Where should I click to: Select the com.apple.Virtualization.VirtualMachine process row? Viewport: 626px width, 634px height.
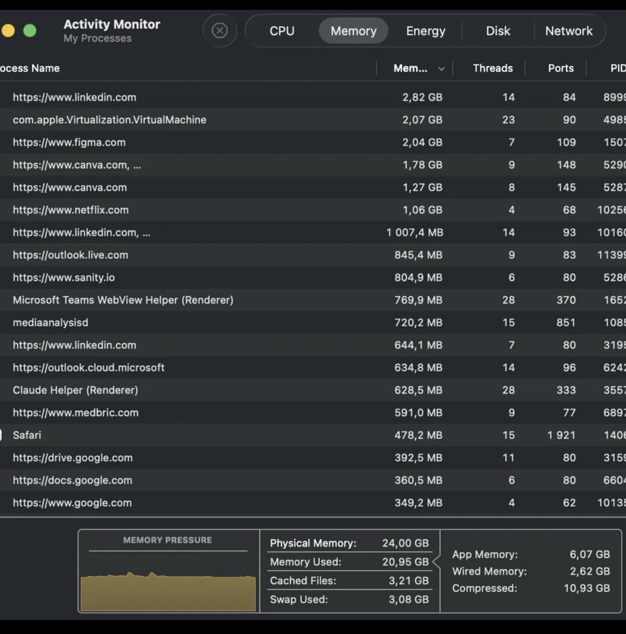click(x=313, y=120)
